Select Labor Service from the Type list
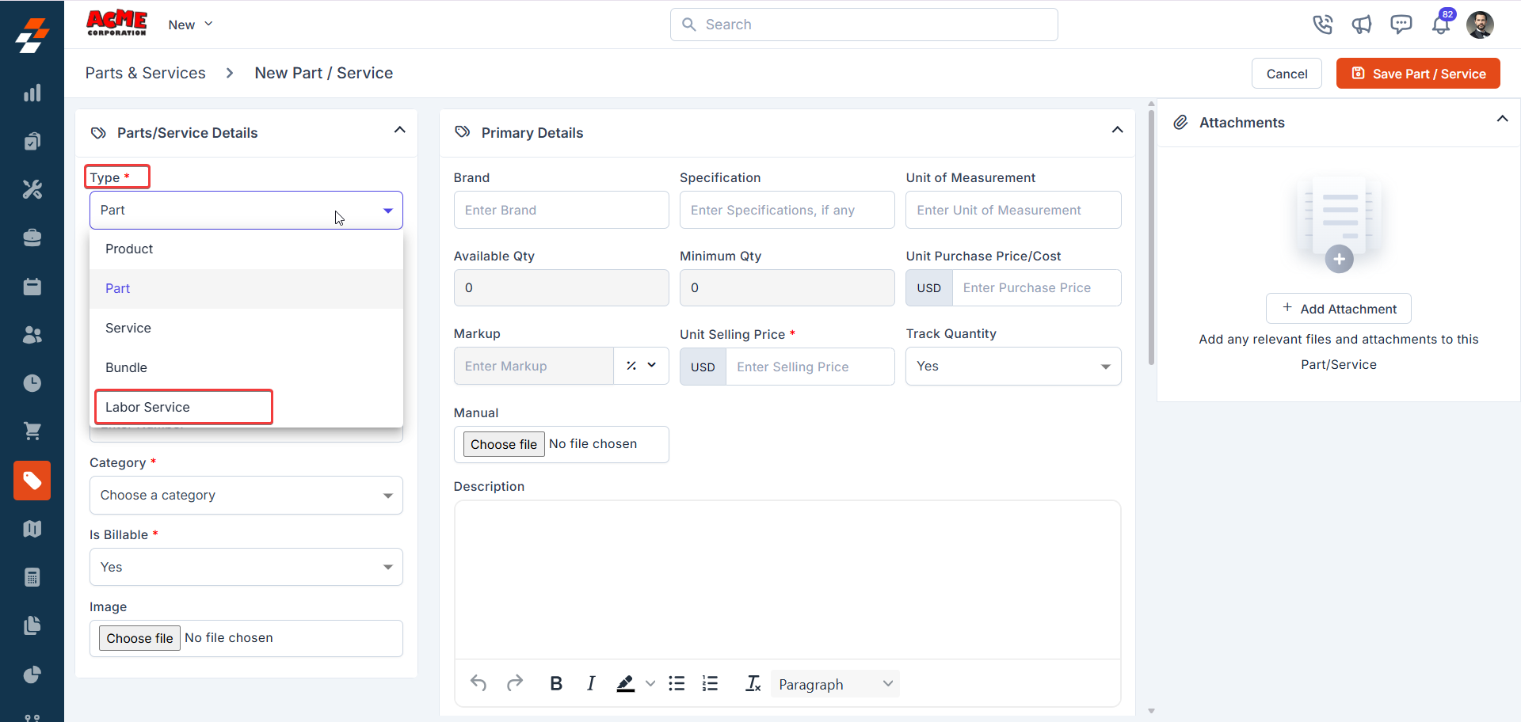Screen dimensions: 1521x722 pyautogui.click(x=246, y=408)
